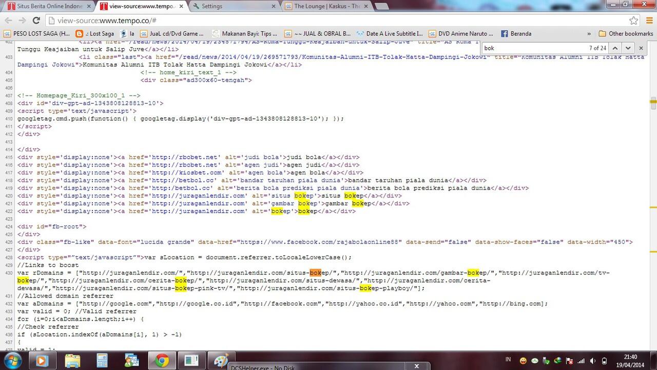
Task: Click the 'bandar taruhan piala dunia' source line
Action: tap(252, 180)
